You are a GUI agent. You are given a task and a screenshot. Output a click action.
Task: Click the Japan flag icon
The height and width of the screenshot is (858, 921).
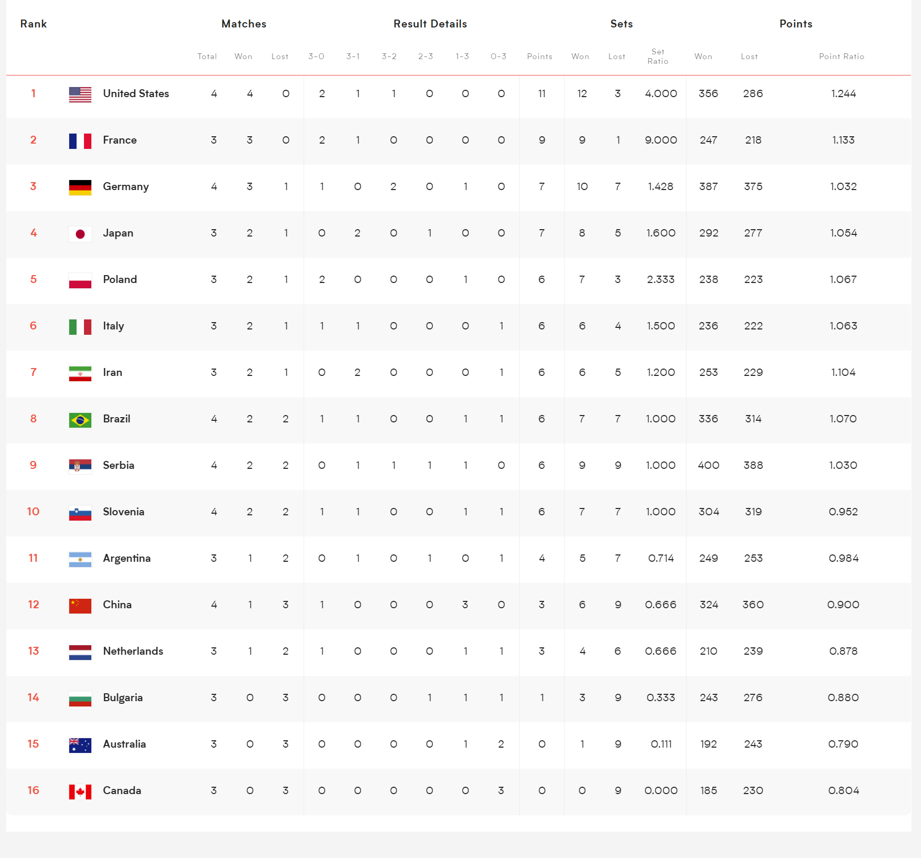pyautogui.click(x=80, y=234)
